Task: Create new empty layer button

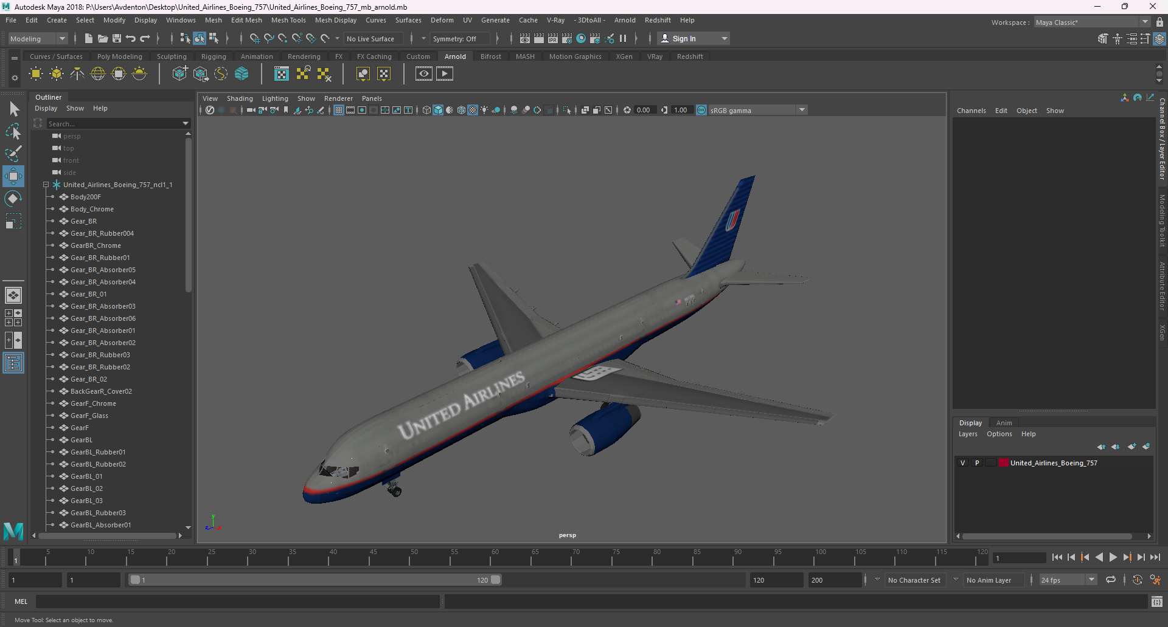Action: (x=1131, y=447)
